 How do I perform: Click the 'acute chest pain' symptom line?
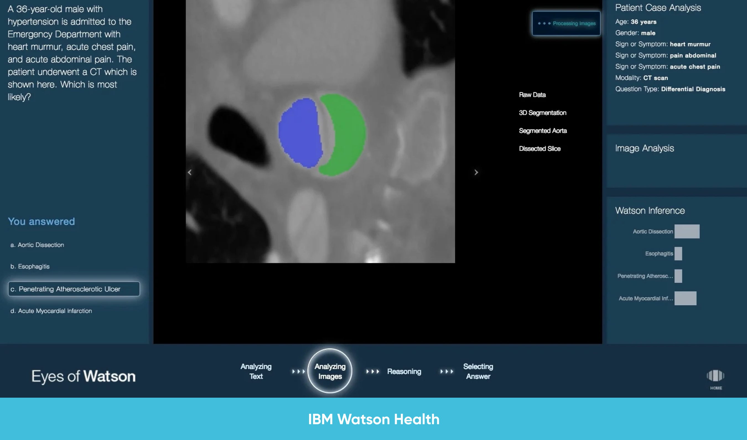click(668, 66)
